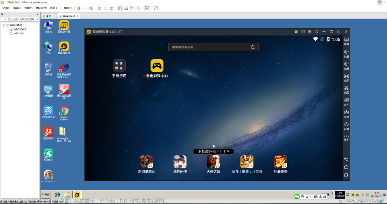Click revert to snapshot icon
Viewport: 387px width, 204px height.
[x=105, y=8]
